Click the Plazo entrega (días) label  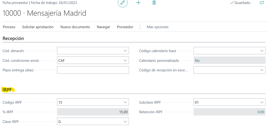18,70
